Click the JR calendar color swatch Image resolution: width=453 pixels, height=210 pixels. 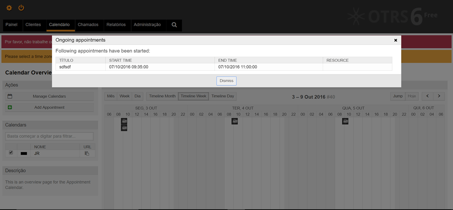click(x=24, y=154)
